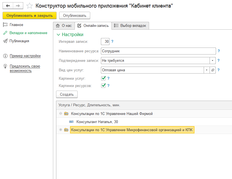
Task: Open the Вид цен услуг dropdown arrow
Action: pyautogui.click(x=207, y=70)
